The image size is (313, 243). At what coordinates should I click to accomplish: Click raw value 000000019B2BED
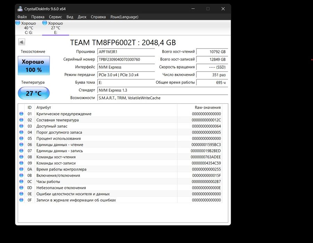coord(206,151)
